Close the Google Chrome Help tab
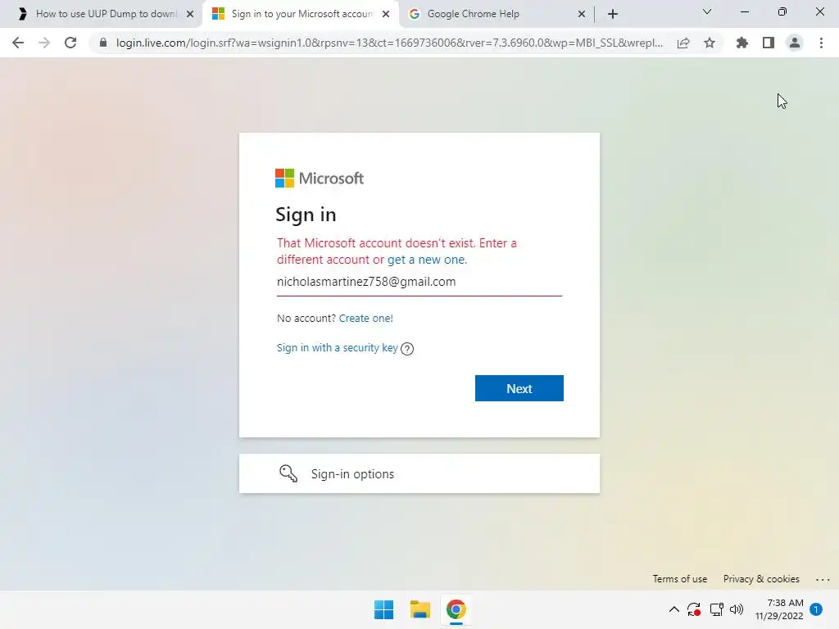This screenshot has width=839, height=629. coord(582,15)
